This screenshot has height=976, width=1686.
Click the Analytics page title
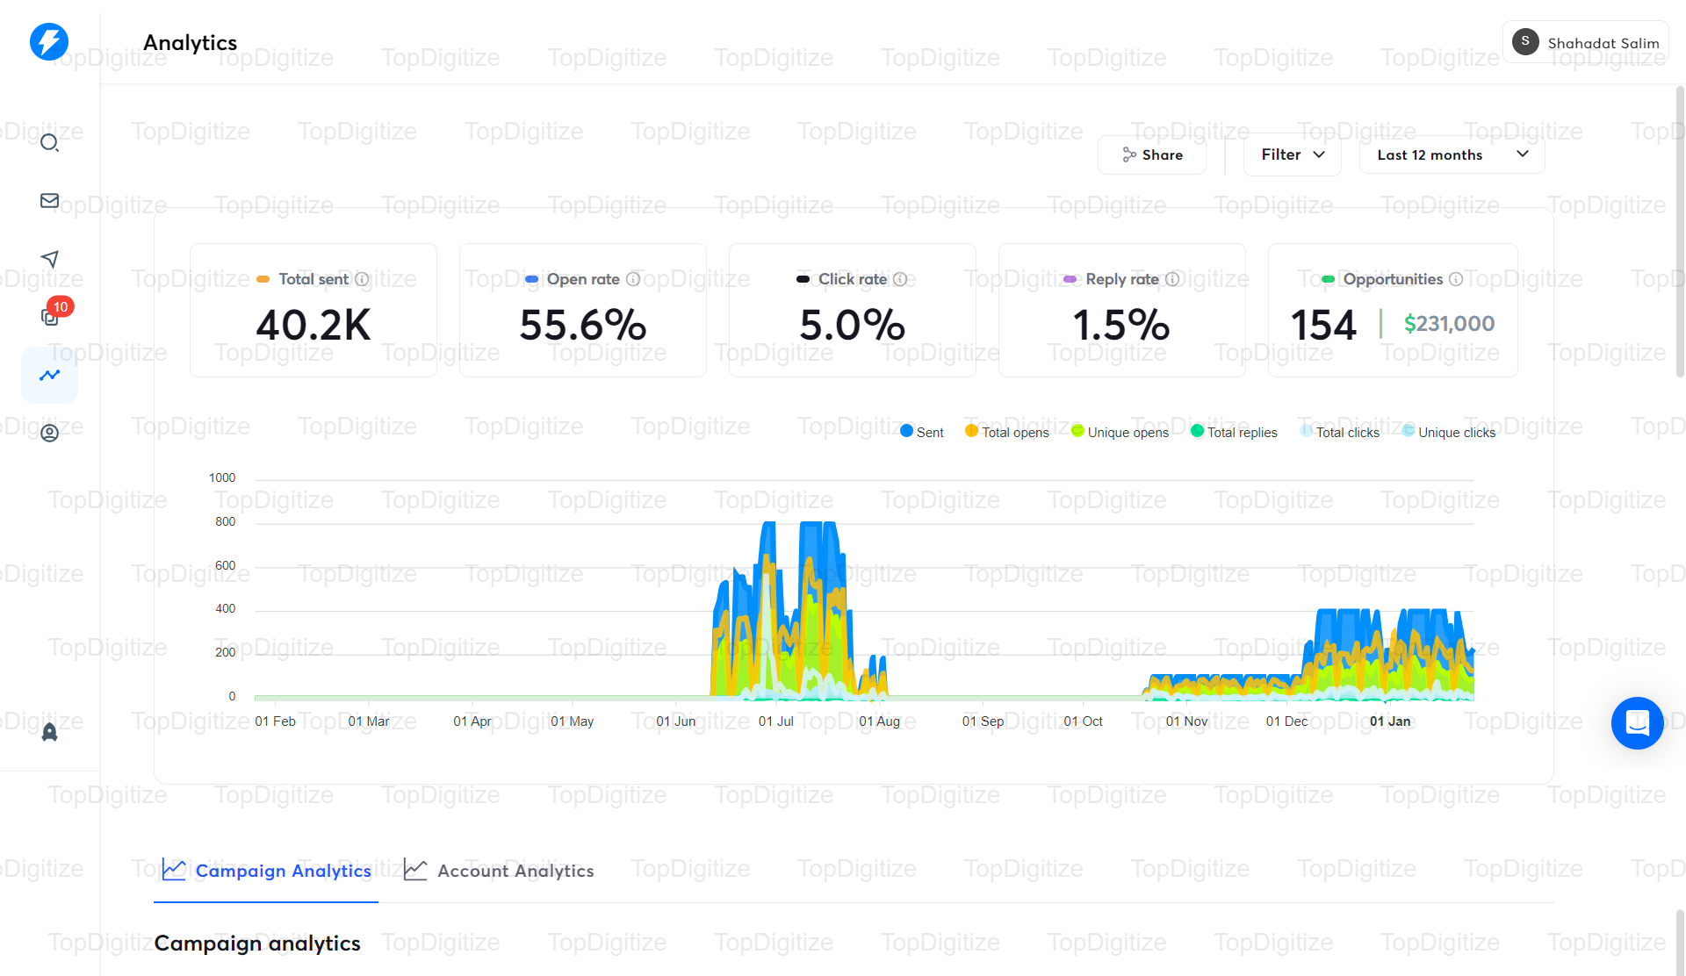pyautogui.click(x=191, y=42)
